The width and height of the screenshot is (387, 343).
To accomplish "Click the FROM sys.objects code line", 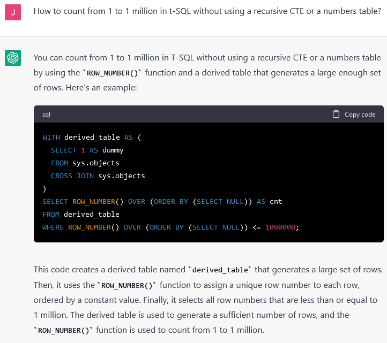I will 85,163.
